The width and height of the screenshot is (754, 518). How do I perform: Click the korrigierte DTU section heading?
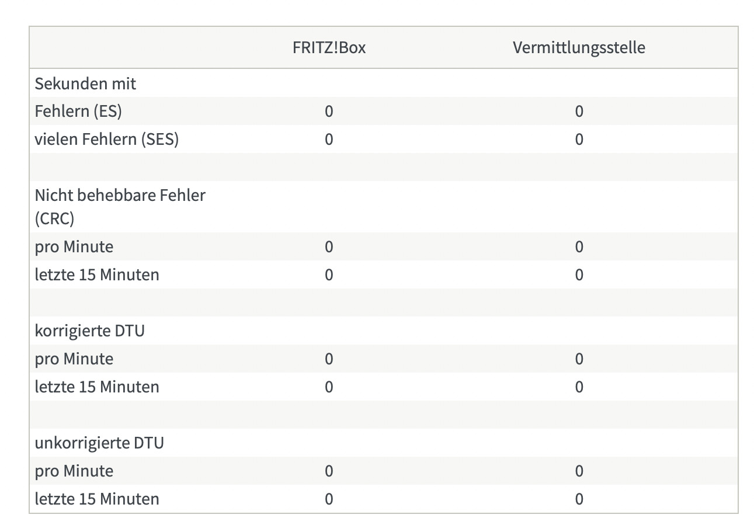click(90, 331)
